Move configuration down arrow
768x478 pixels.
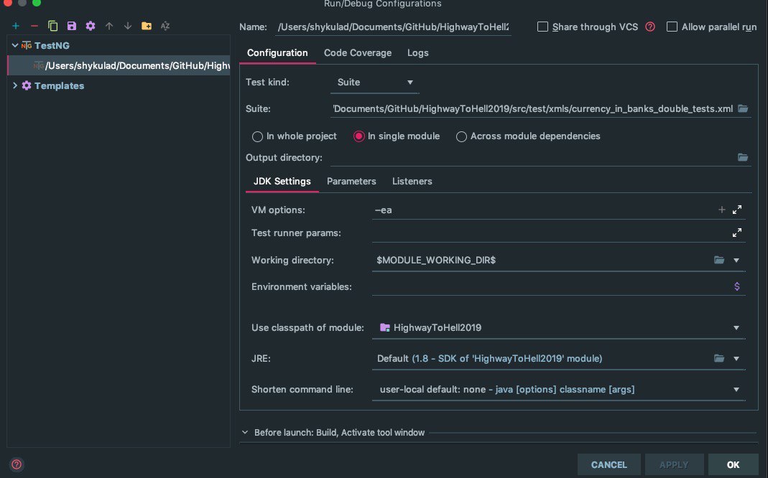(x=127, y=26)
